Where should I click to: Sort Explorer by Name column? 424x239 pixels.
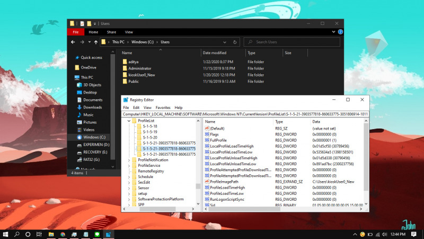point(127,53)
